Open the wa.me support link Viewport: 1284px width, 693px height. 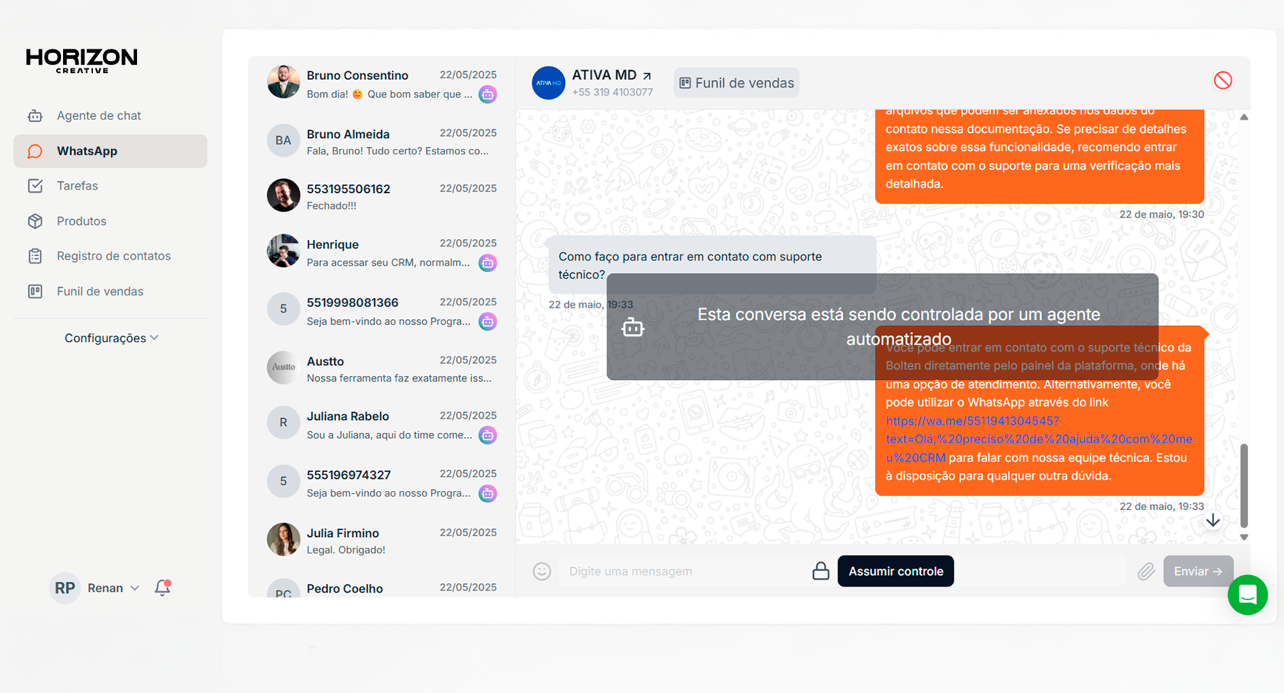tap(1038, 439)
